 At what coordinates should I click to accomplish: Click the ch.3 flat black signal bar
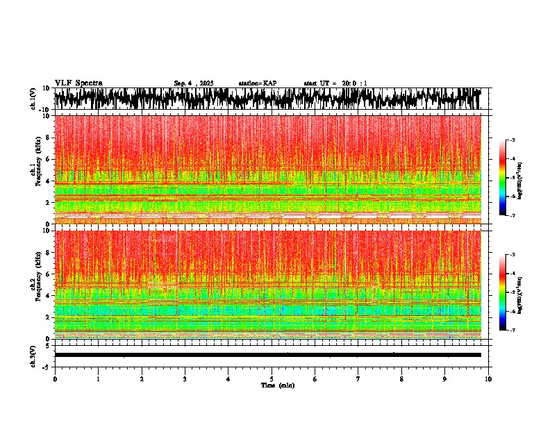[267, 355]
